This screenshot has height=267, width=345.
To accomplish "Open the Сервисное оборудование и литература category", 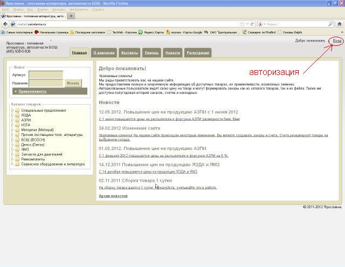I will (53, 164).
